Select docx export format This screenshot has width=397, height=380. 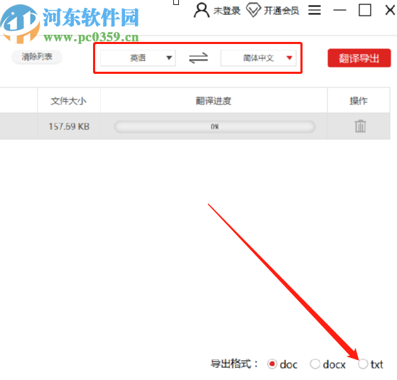[315, 364]
